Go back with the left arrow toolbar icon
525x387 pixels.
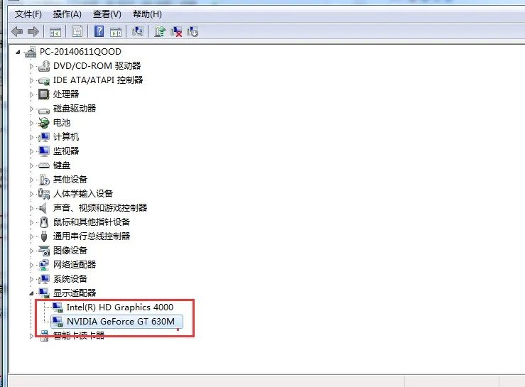pyautogui.click(x=17, y=32)
